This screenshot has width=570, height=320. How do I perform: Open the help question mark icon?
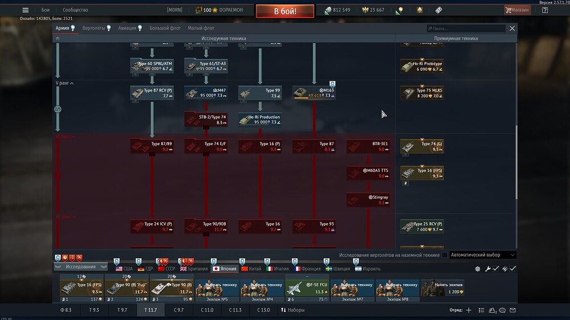[x=544, y=10]
